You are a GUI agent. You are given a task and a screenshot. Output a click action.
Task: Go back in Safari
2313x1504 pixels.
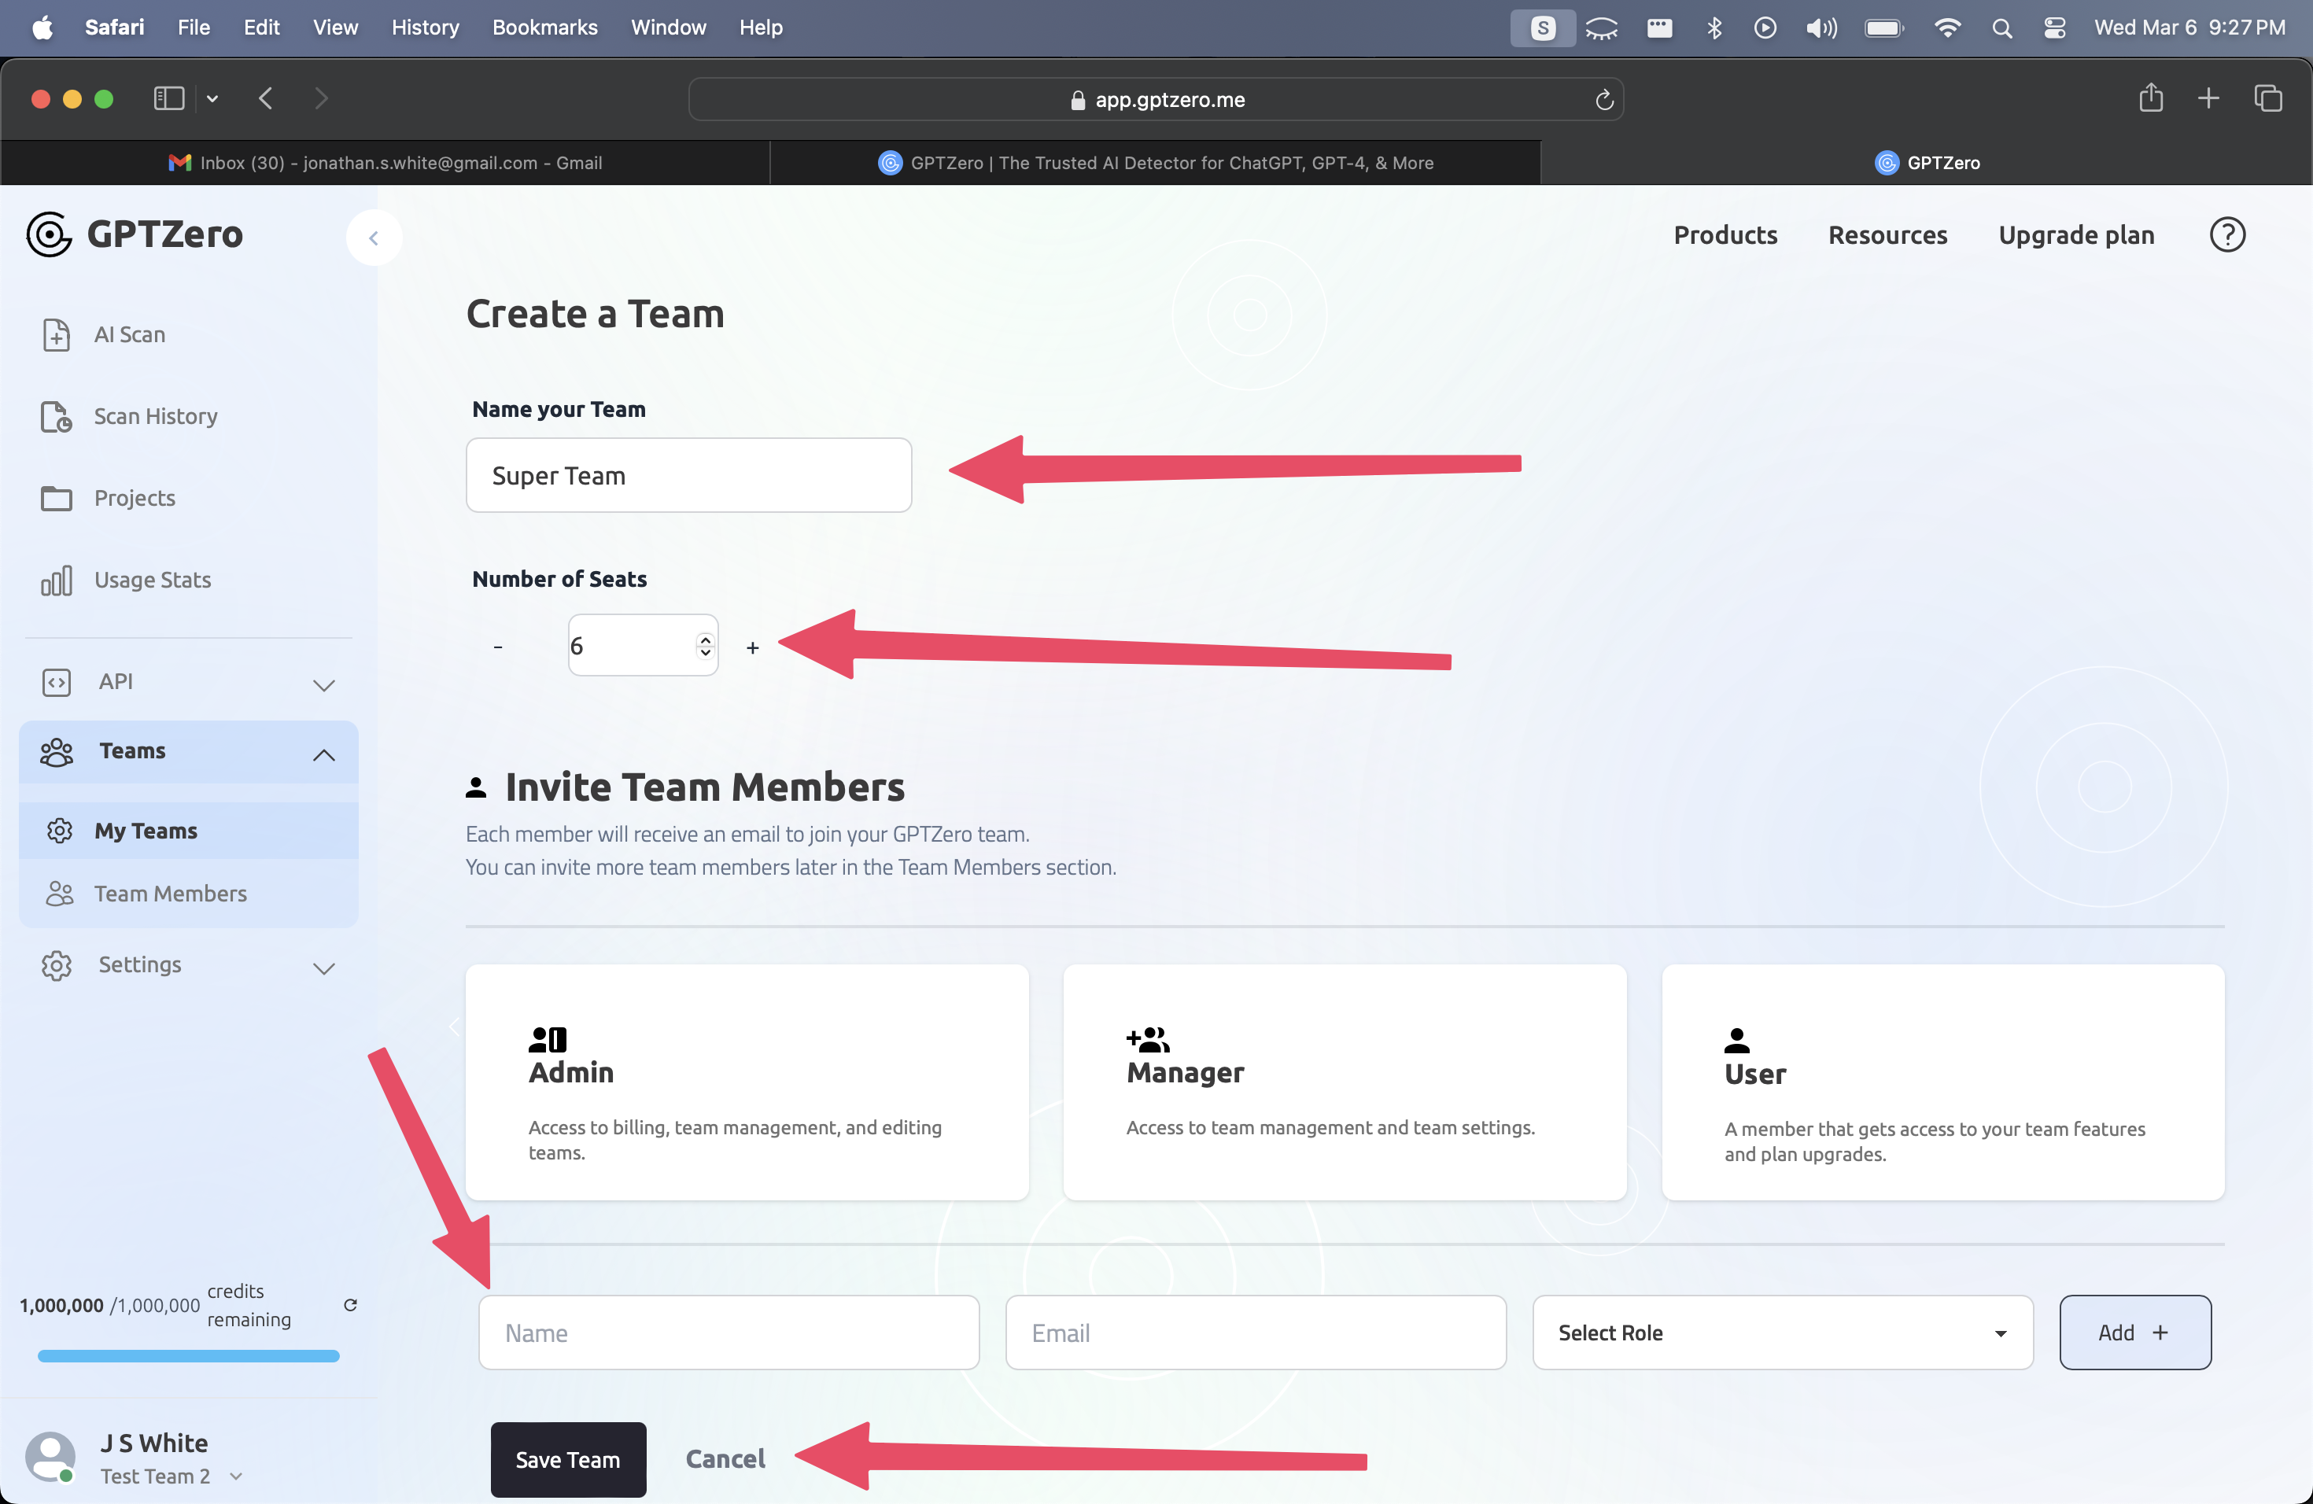[265, 98]
